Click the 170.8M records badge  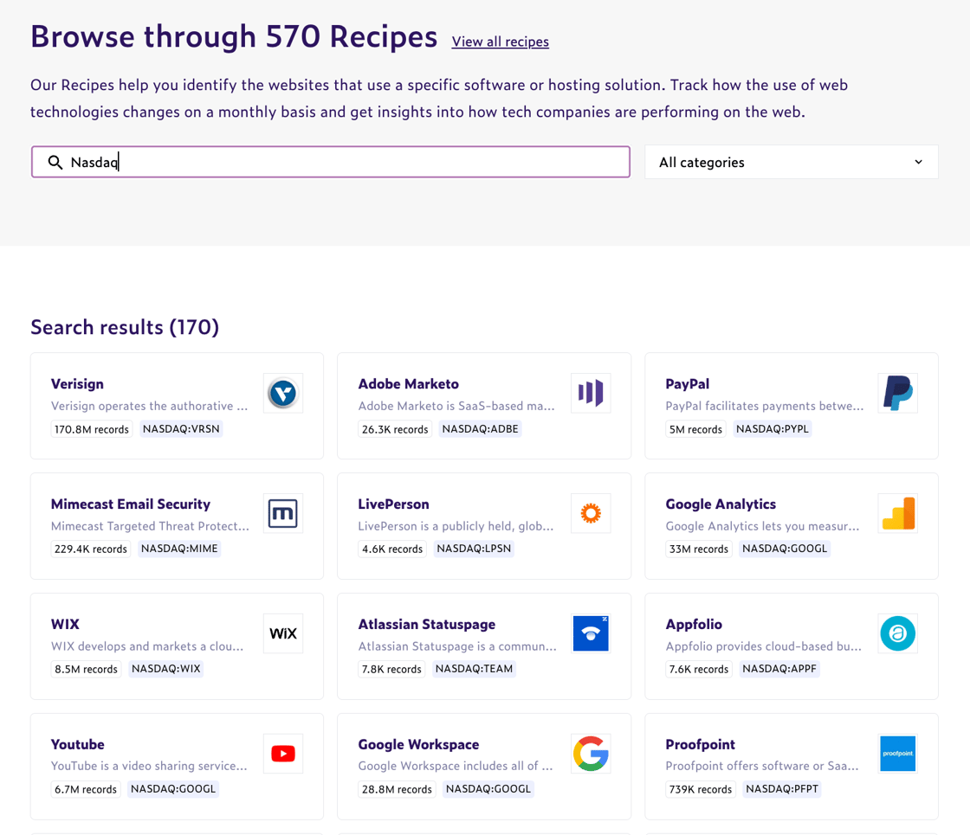92,429
